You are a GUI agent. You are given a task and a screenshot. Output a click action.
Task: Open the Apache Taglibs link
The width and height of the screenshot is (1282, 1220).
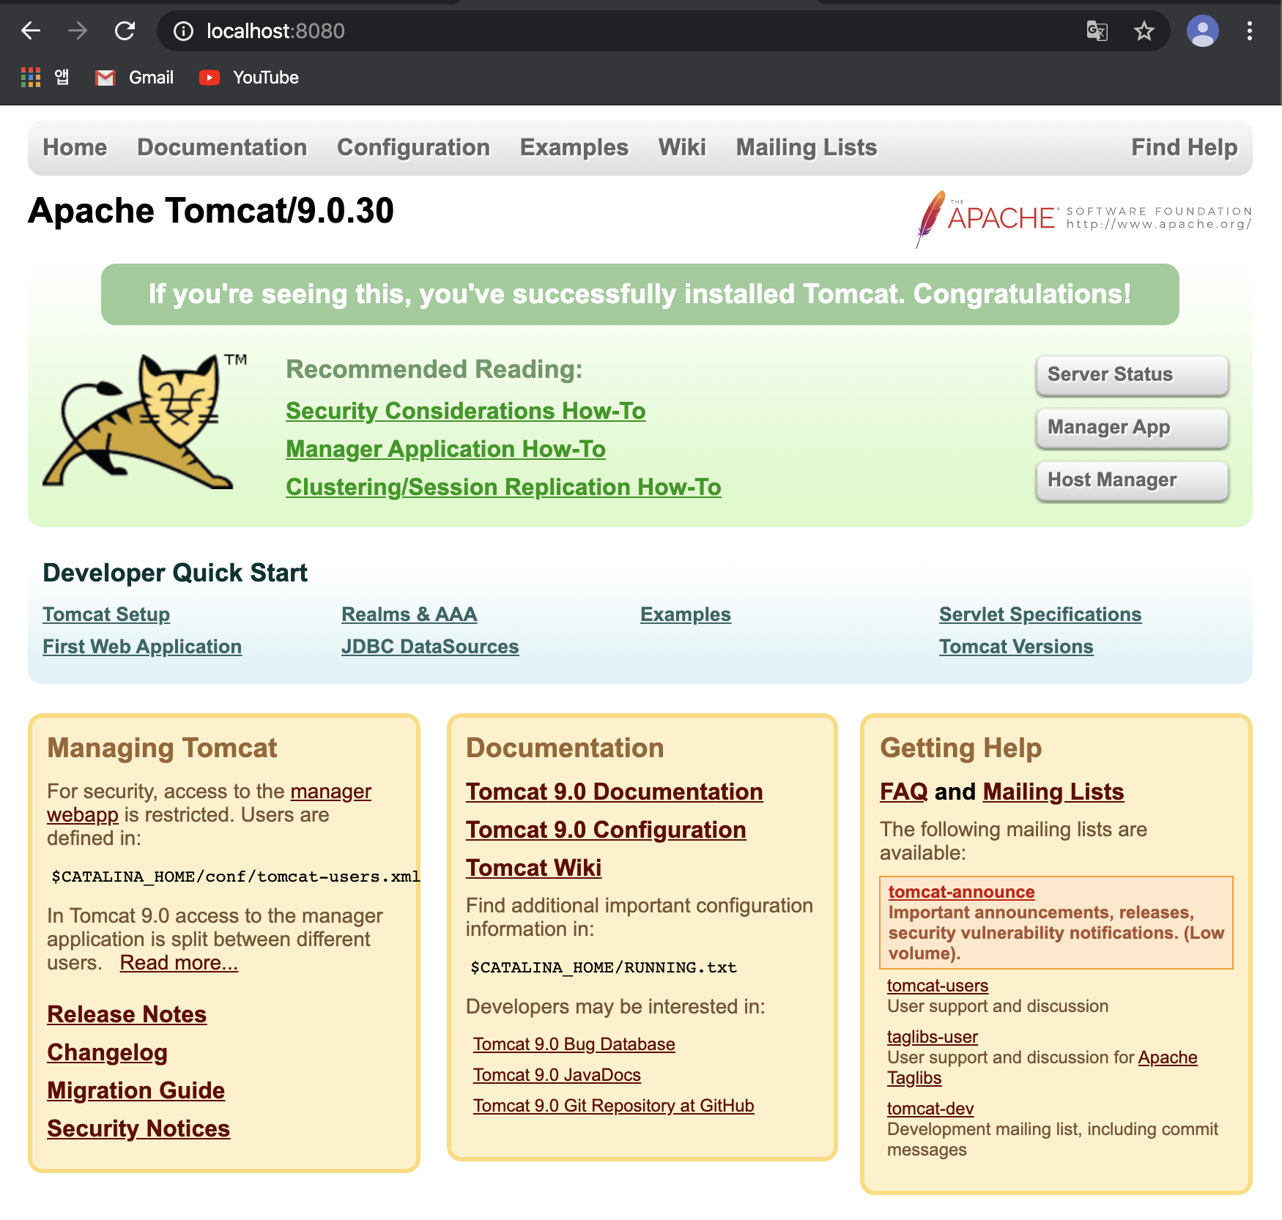(x=1167, y=1057)
